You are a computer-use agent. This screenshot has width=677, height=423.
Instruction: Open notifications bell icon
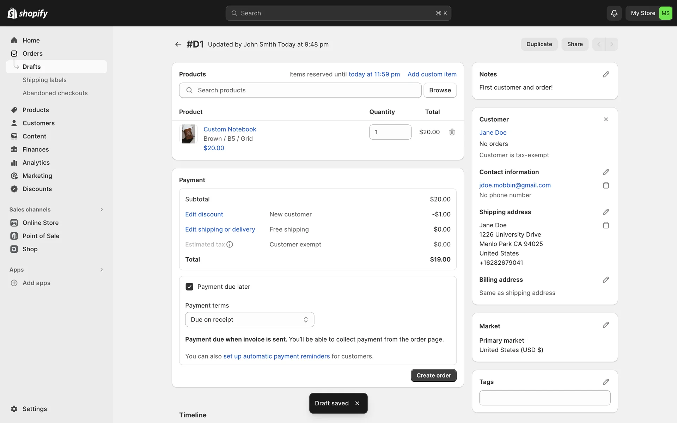(x=614, y=13)
